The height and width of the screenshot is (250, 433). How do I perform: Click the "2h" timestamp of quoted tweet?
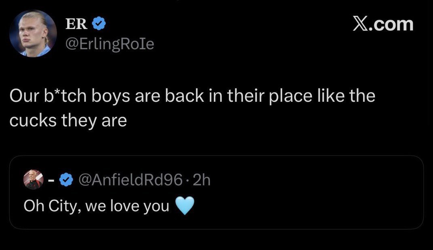tap(202, 180)
